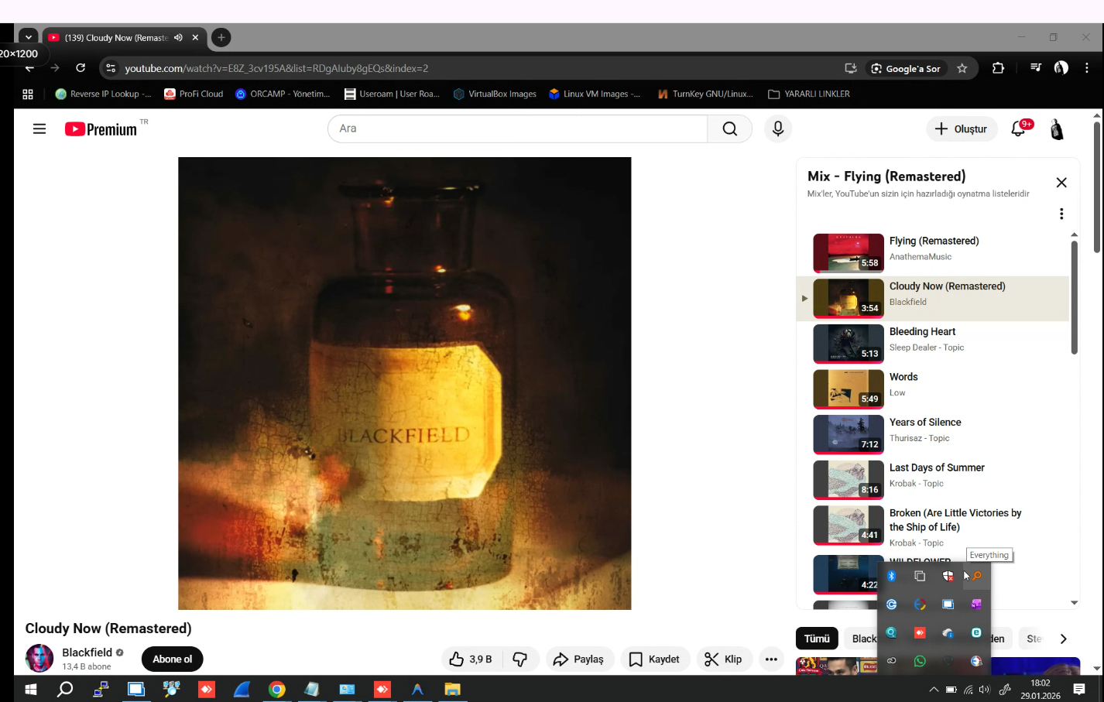
Task: Open the Windows action center
Action: (x=1079, y=689)
